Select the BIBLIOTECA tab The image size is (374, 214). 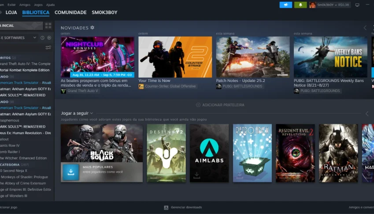click(x=36, y=12)
